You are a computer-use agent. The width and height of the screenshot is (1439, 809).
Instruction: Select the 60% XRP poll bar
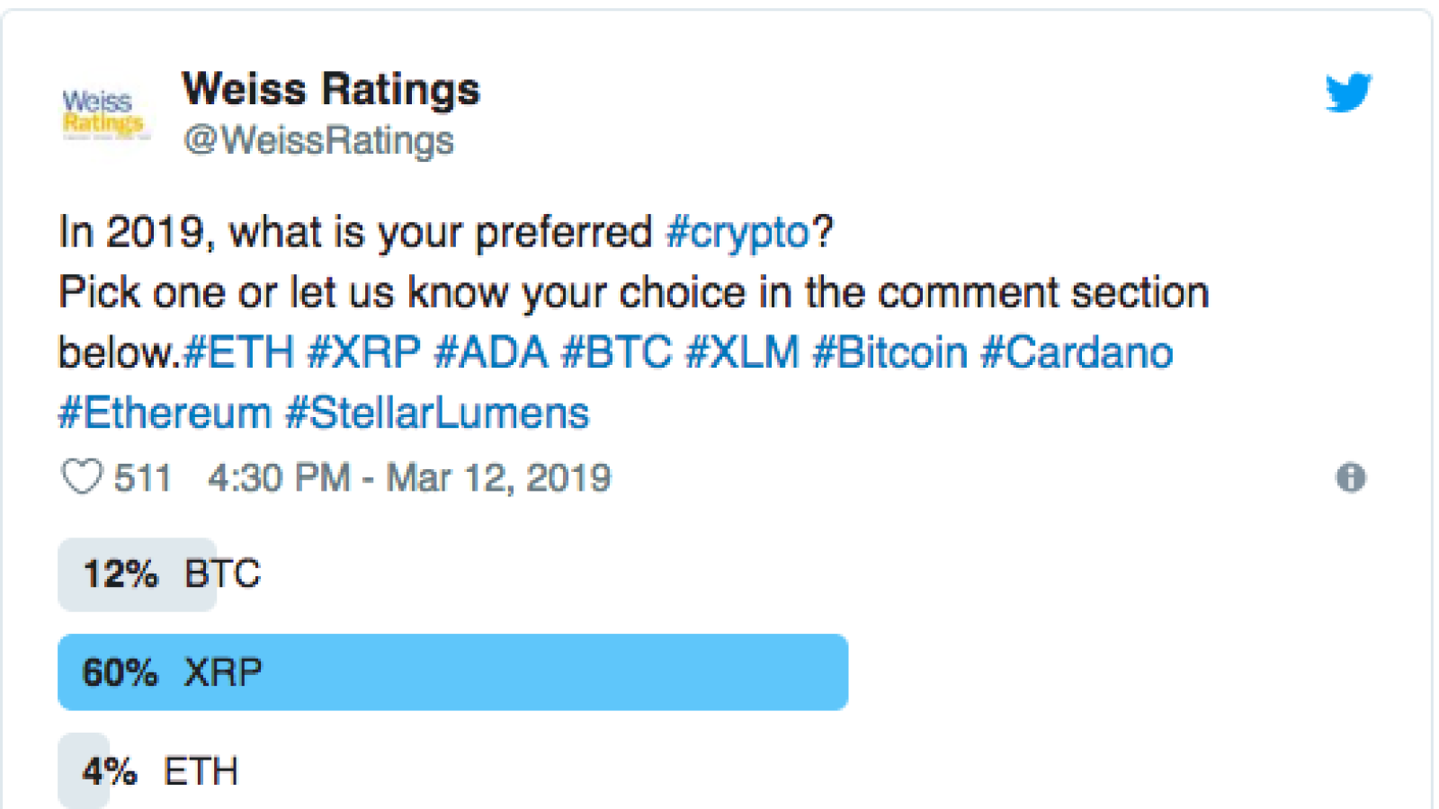tap(453, 672)
